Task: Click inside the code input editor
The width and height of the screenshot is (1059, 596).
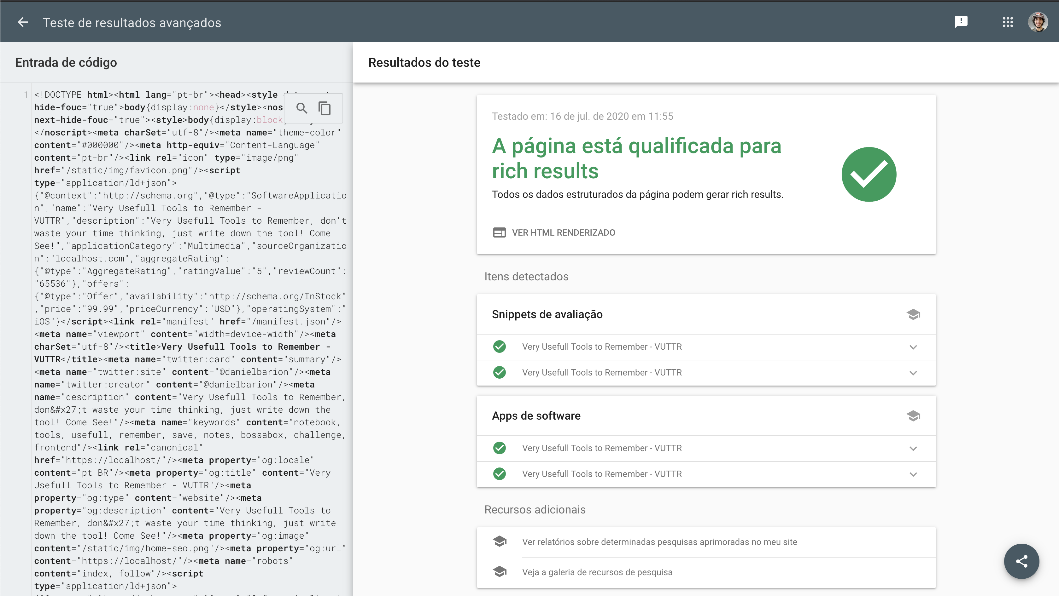Action: (189, 341)
